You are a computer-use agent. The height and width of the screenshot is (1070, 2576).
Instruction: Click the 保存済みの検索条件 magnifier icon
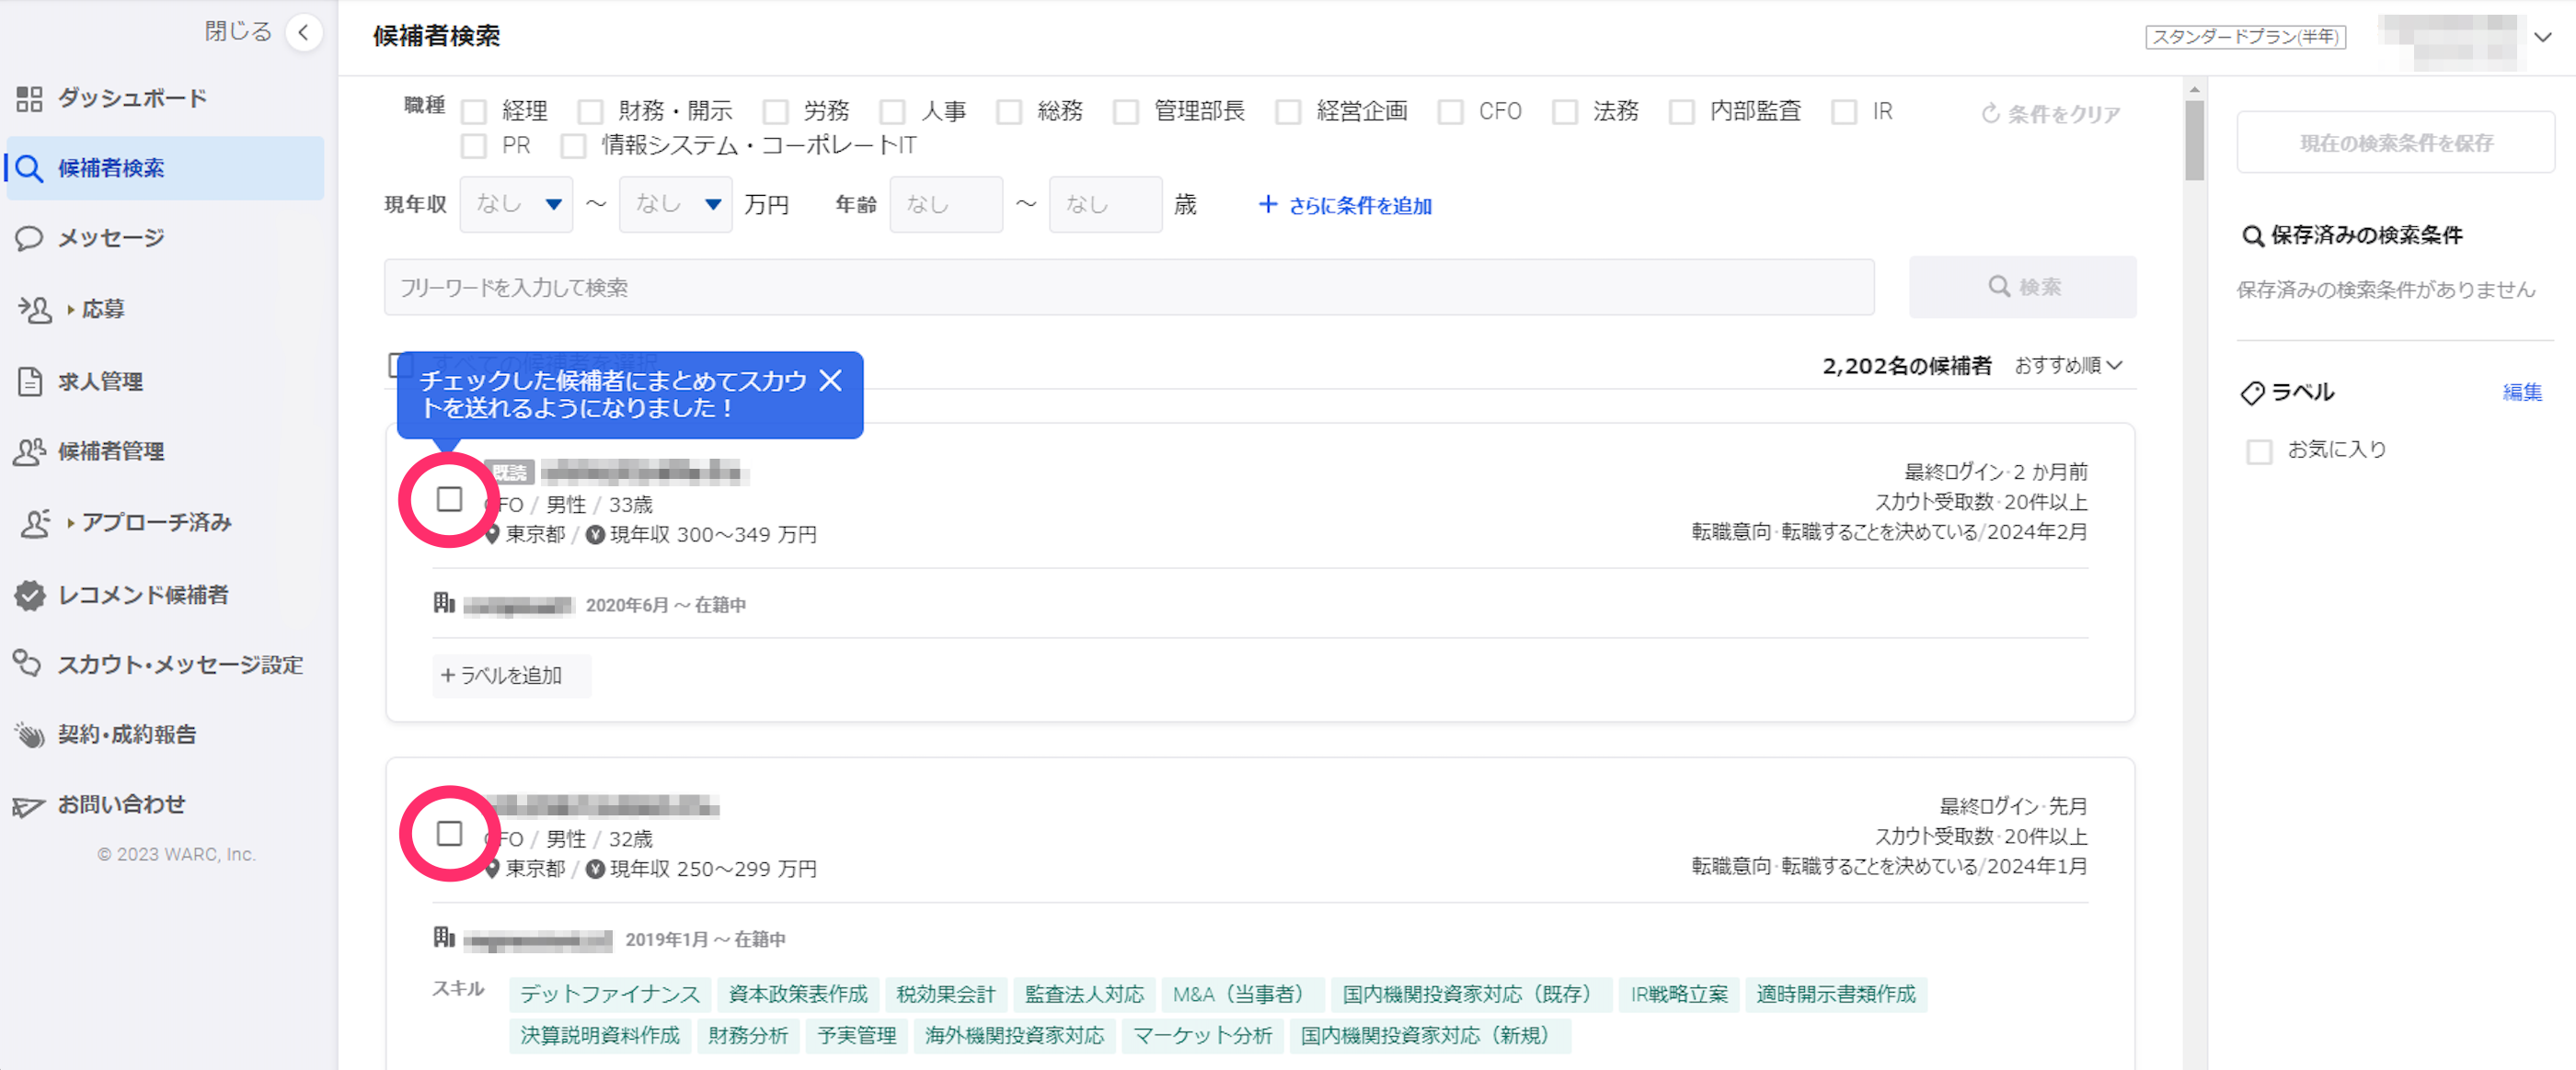click(x=2252, y=237)
